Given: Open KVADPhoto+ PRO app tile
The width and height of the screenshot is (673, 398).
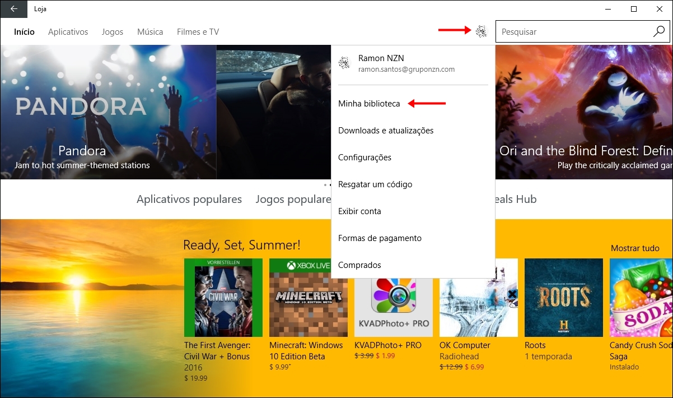Looking at the screenshot, I should coord(394,307).
